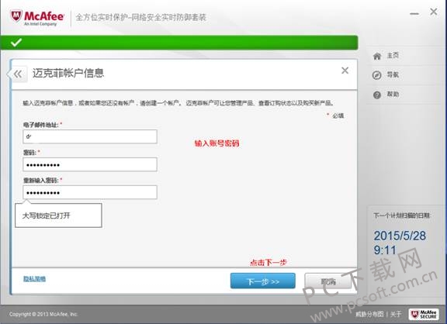447x324 pixels.
Task: Close the 迈克菲帐户信息 dialog panel
Action: point(345,71)
